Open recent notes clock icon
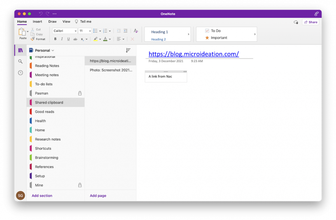The height and width of the screenshot is (220, 336). [x=20, y=73]
